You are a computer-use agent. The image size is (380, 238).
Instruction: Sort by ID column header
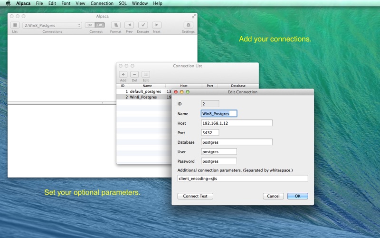(x=123, y=86)
